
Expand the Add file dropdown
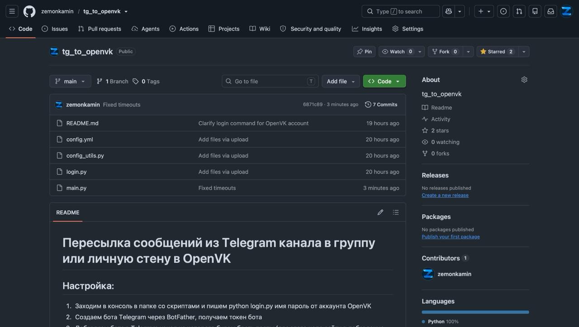tap(341, 81)
